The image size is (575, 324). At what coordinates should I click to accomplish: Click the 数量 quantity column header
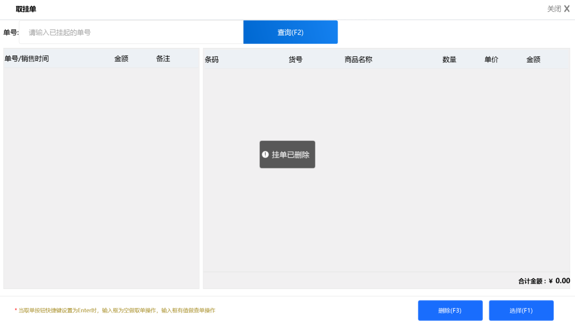tap(449, 60)
